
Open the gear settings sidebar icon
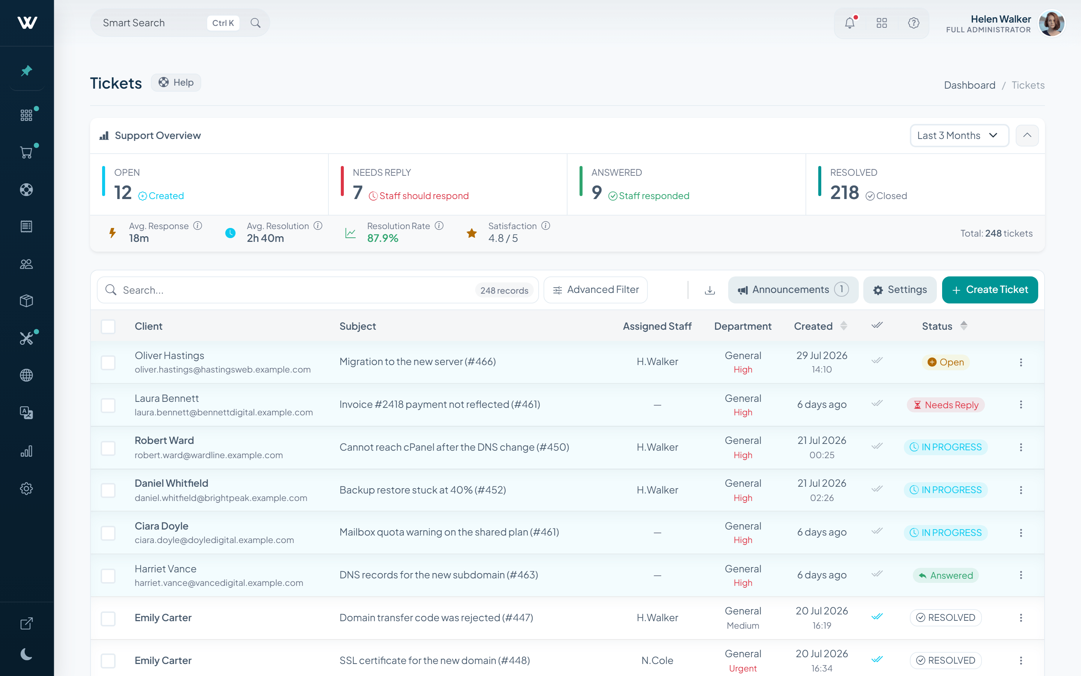[x=27, y=488]
